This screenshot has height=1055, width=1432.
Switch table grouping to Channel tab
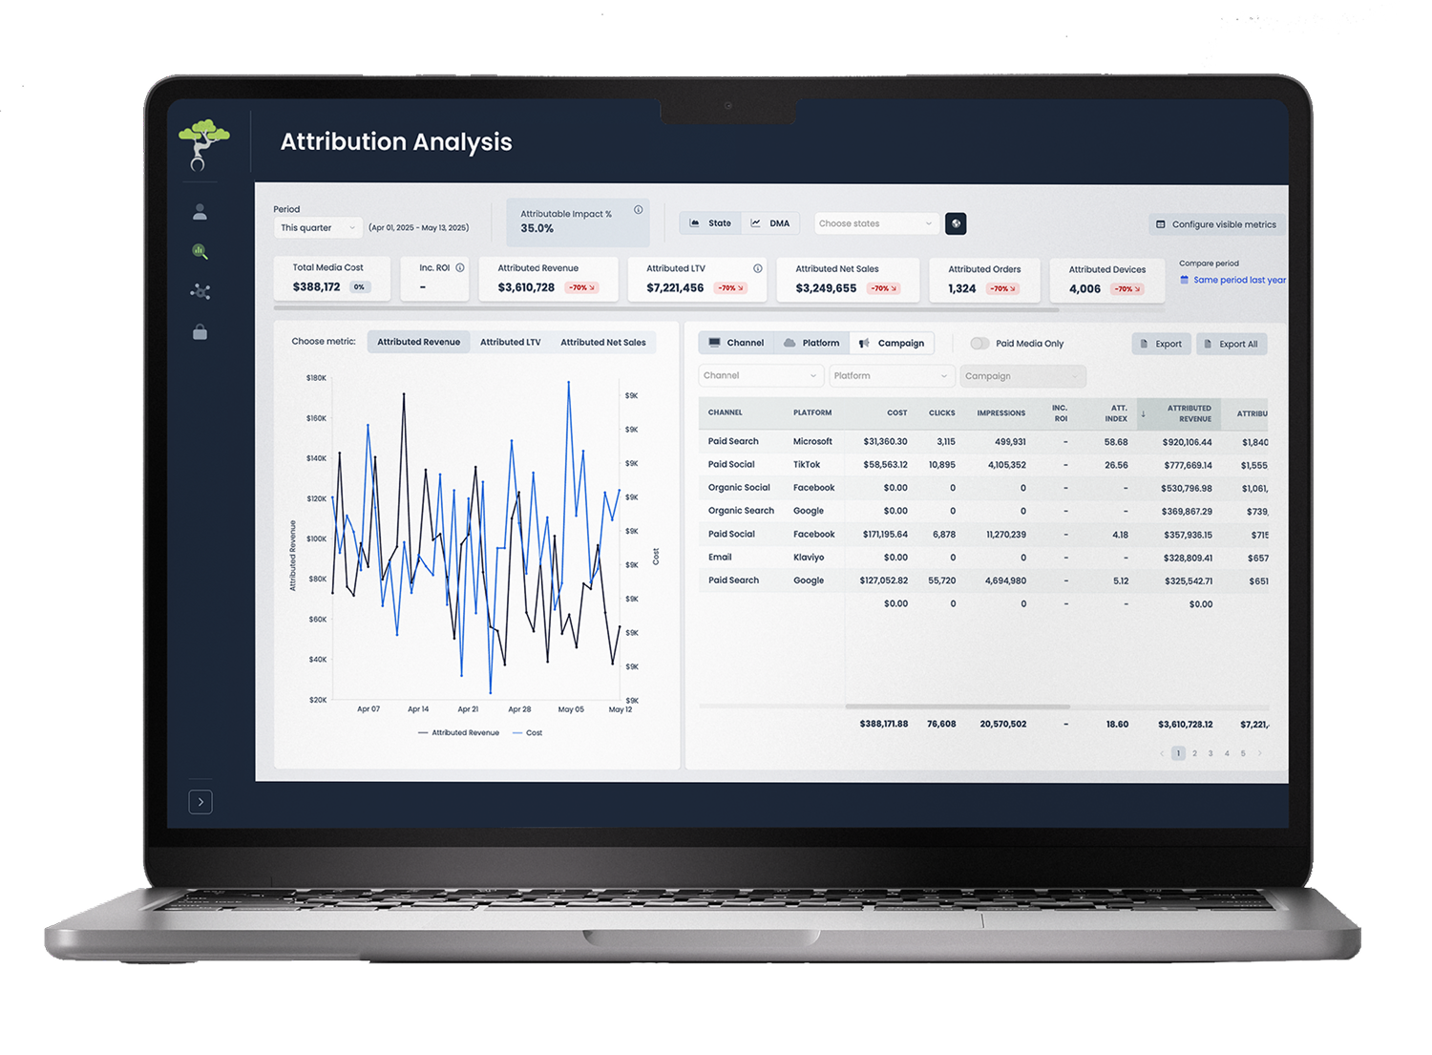coord(736,343)
